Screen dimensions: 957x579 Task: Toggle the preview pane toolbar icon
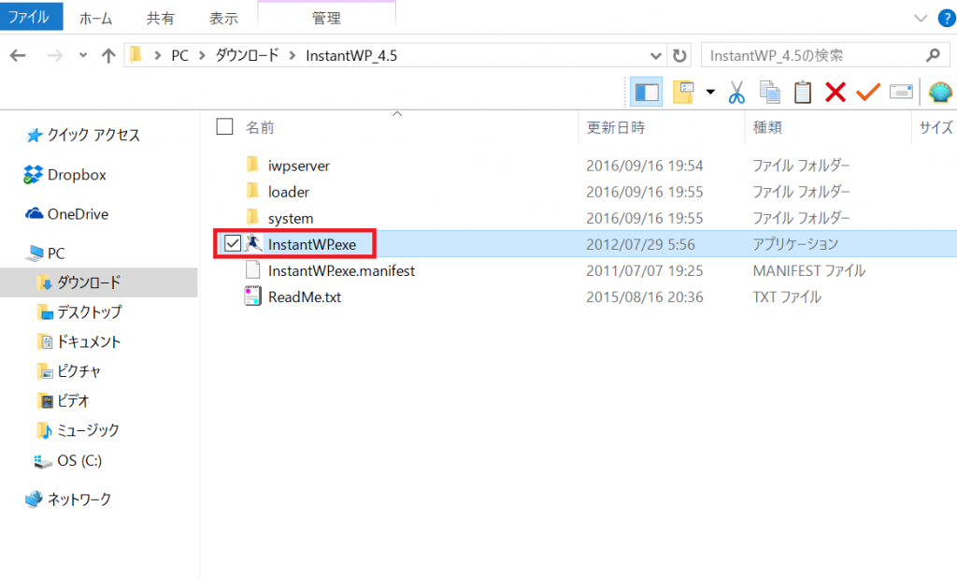pyautogui.click(x=647, y=93)
